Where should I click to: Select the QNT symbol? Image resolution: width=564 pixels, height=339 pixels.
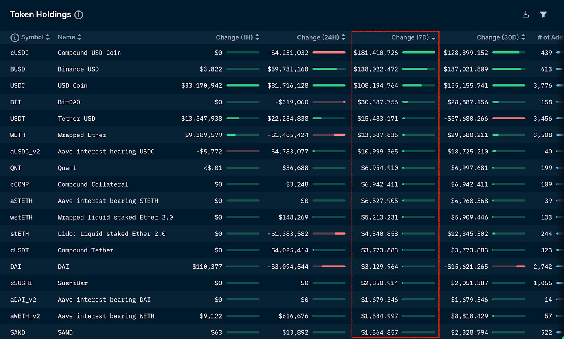16,168
